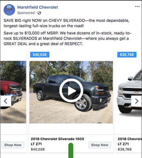Click the Sponsored label

[x=26, y=13]
